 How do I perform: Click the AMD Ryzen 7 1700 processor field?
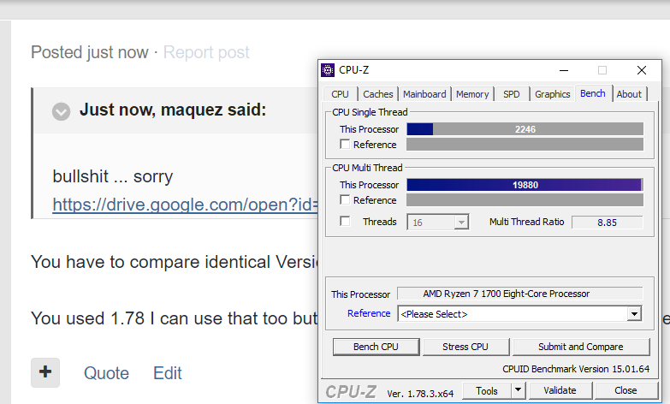coord(519,294)
